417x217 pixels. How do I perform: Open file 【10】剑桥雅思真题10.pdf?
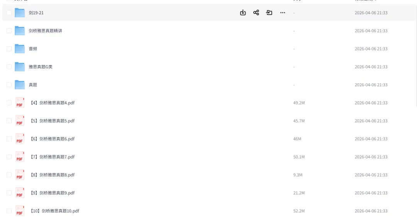coord(54,211)
